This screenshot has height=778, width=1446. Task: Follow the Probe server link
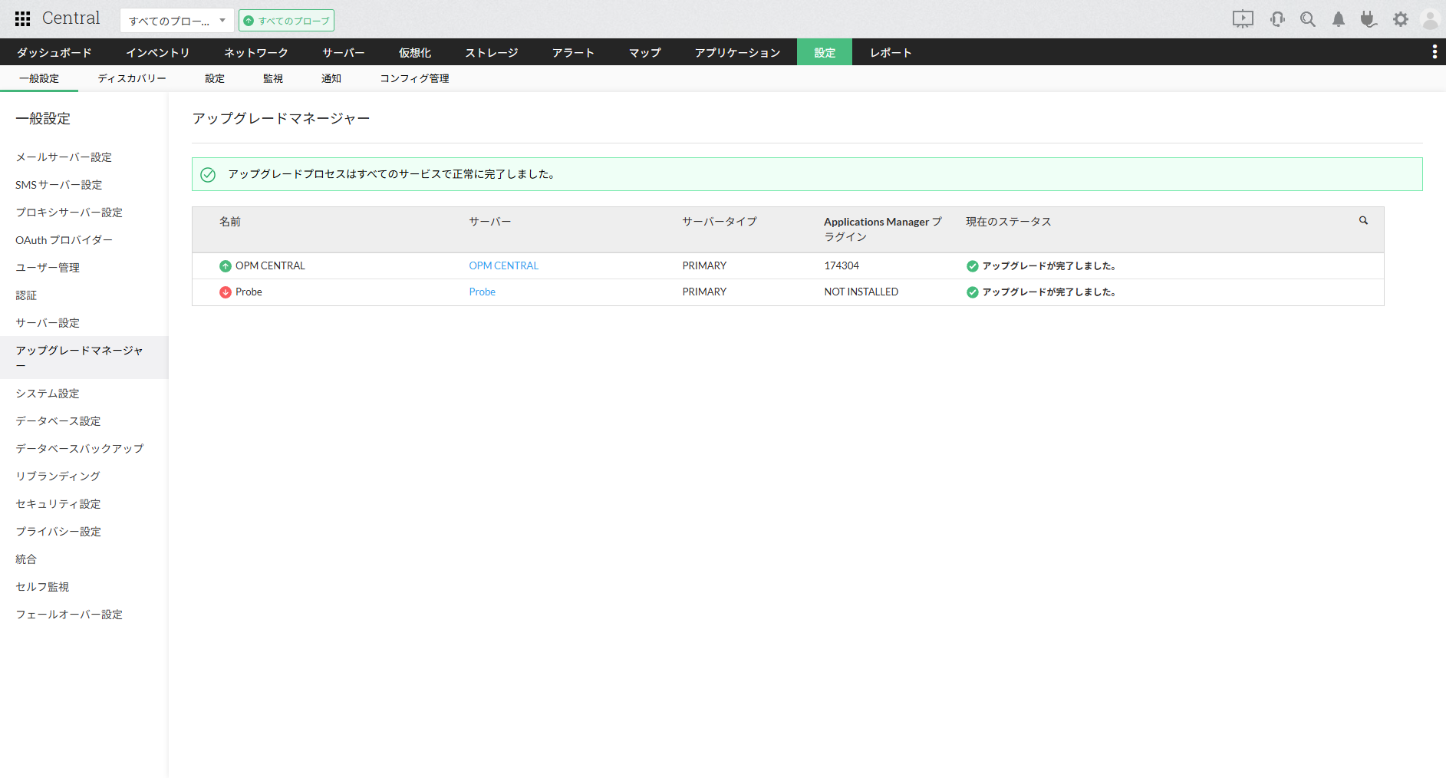pyautogui.click(x=483, y=292)
